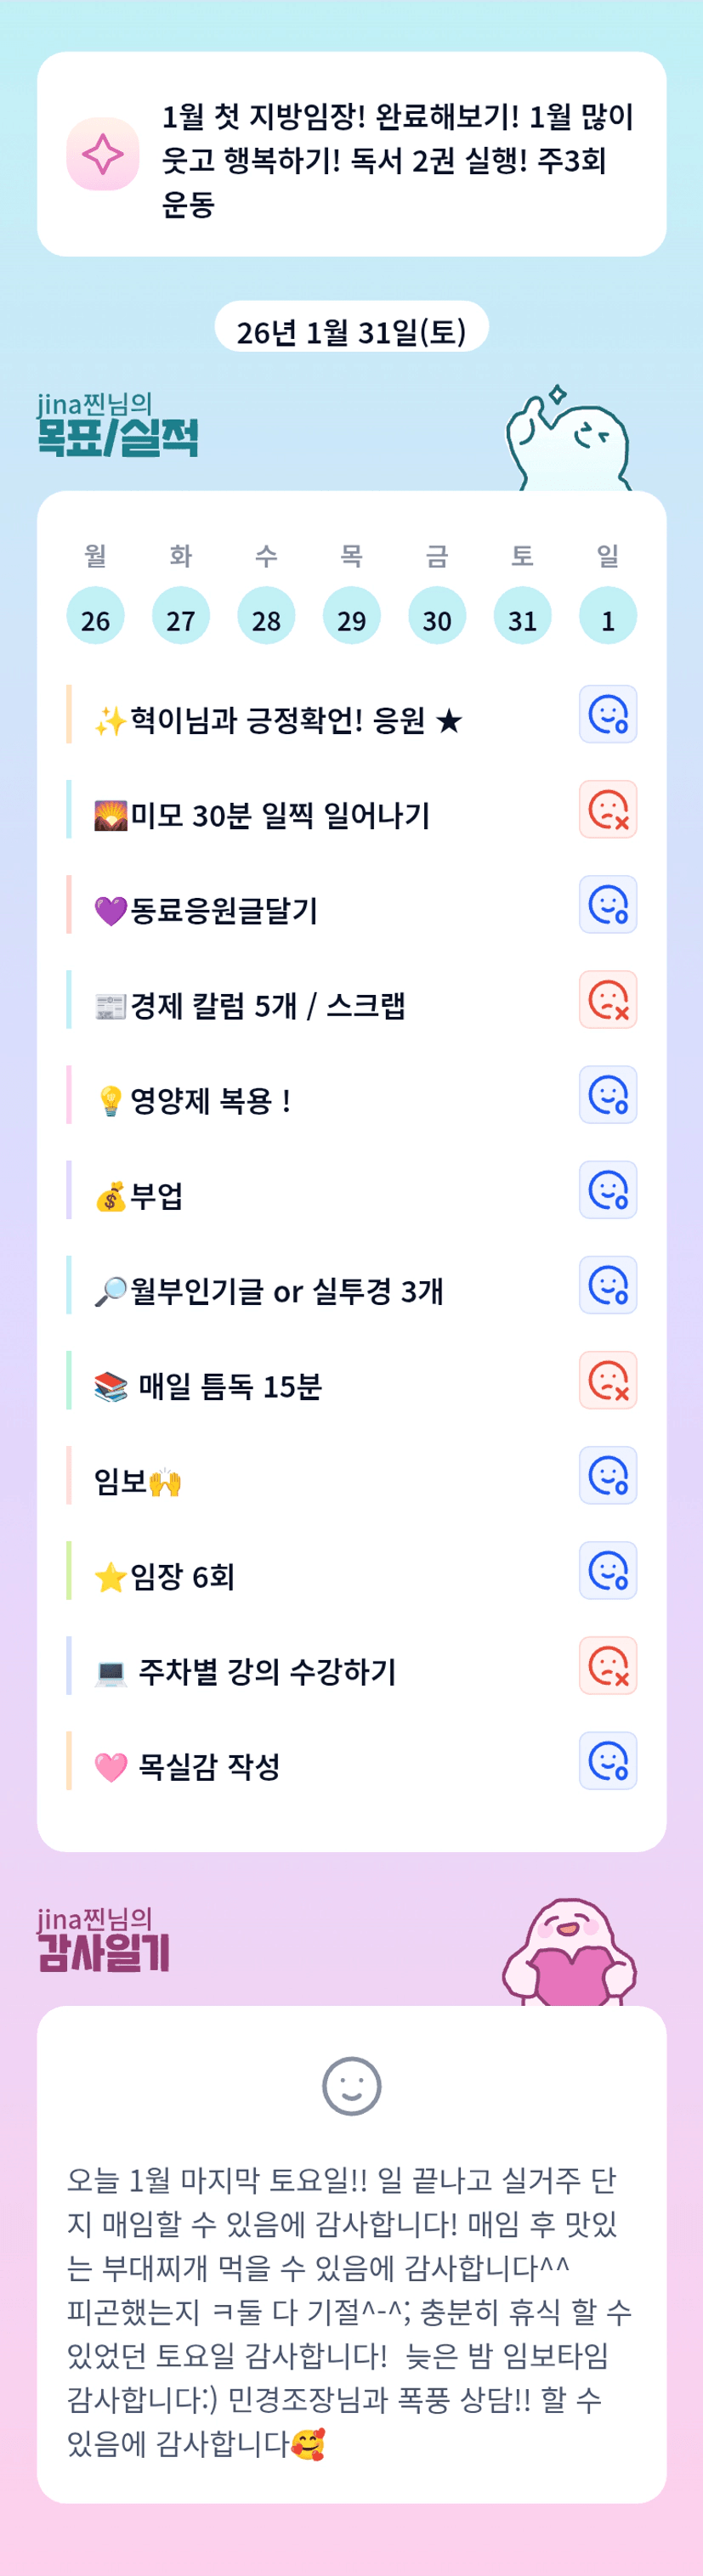Toggle status face for 혁이님과 긍정확언 goal

pos(607,714)
